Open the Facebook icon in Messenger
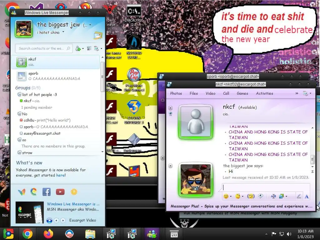320x240 pixels. 47,192
